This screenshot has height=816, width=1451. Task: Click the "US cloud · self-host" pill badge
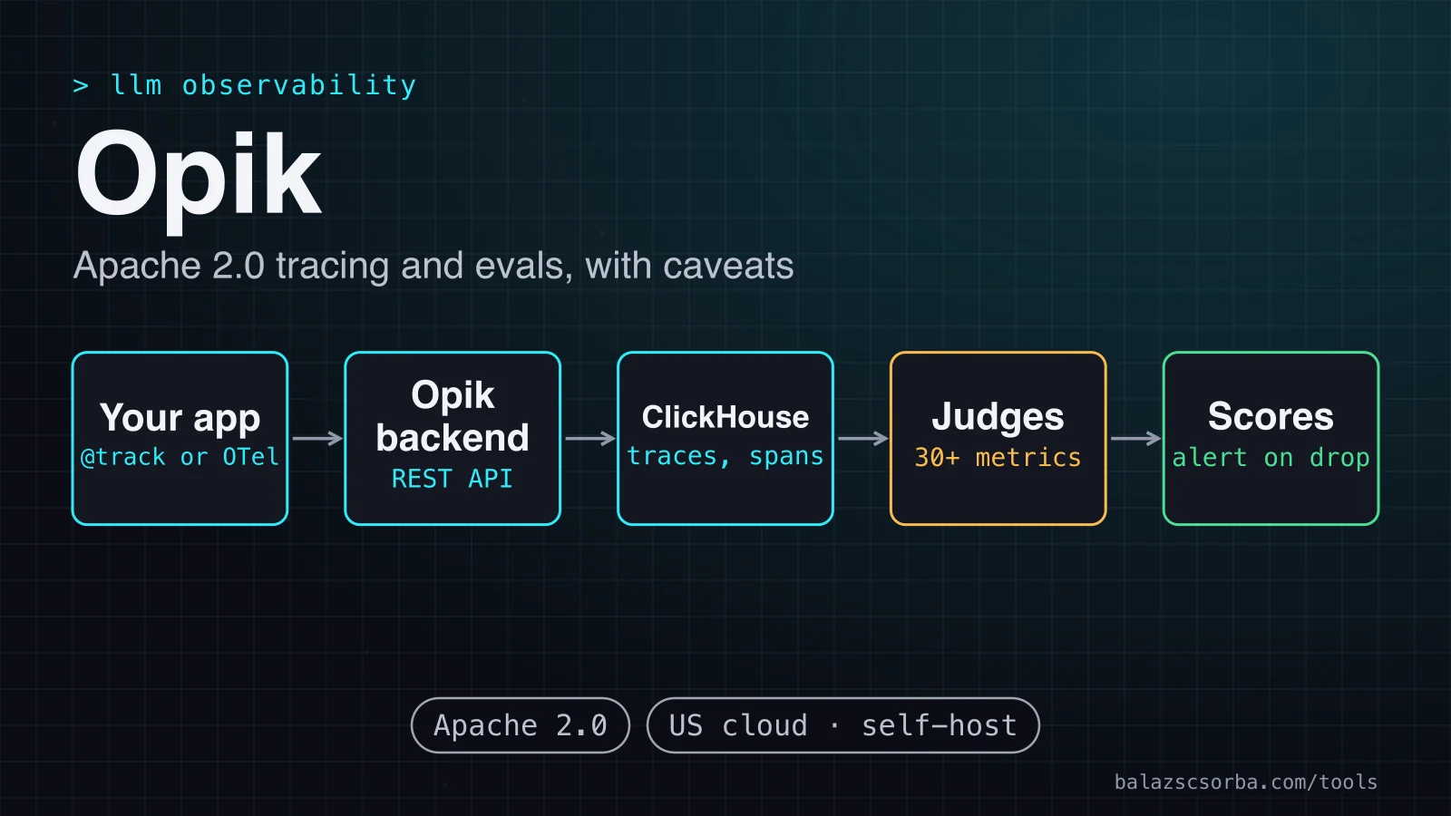[843, 725]
